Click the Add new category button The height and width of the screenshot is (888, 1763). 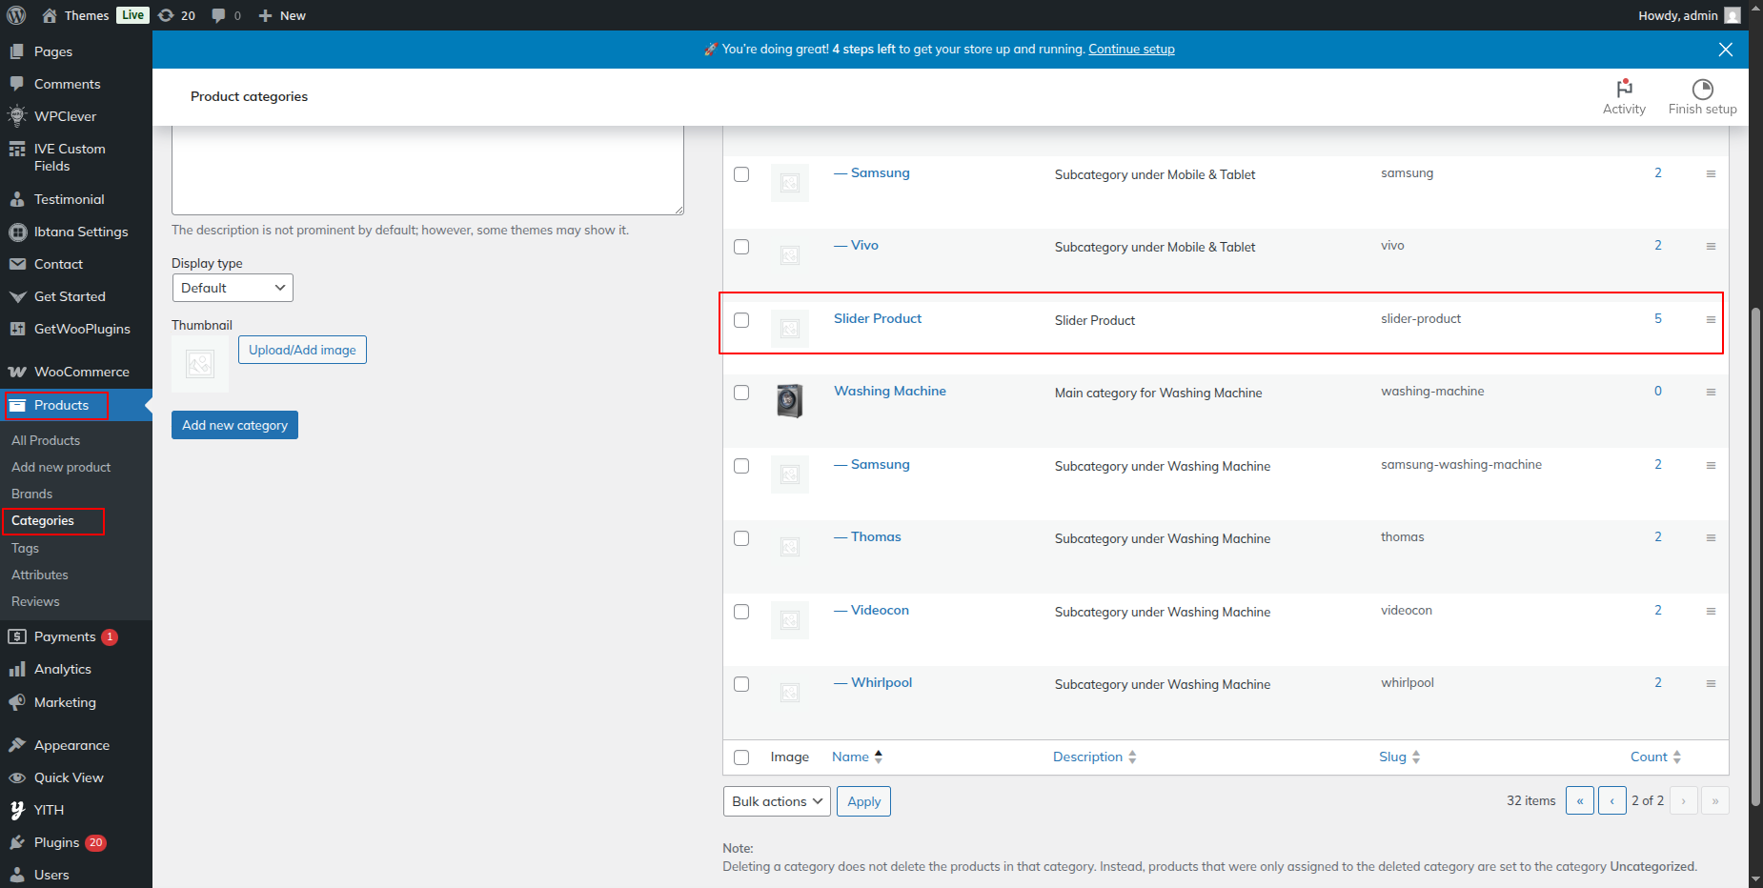point(234,425)
